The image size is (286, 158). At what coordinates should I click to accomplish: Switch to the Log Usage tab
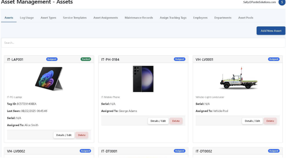(26, 17)
